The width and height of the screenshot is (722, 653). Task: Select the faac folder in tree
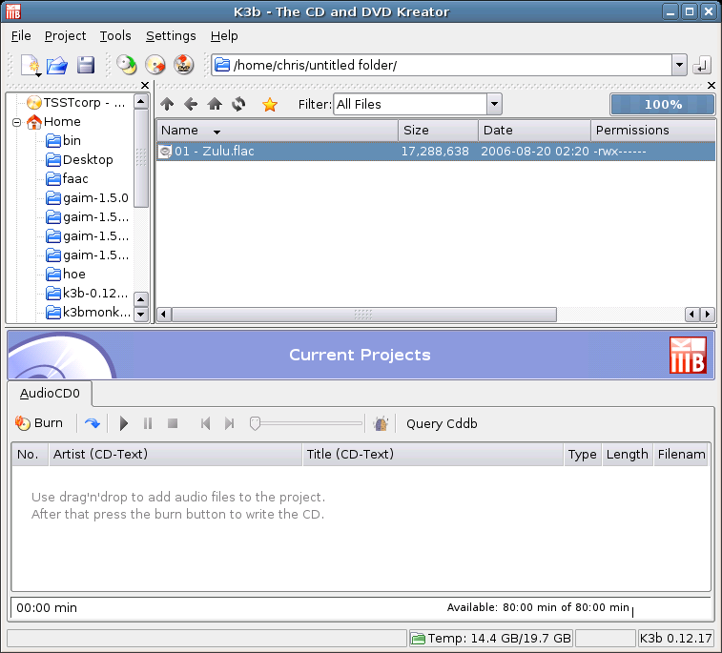coord(67,178)
